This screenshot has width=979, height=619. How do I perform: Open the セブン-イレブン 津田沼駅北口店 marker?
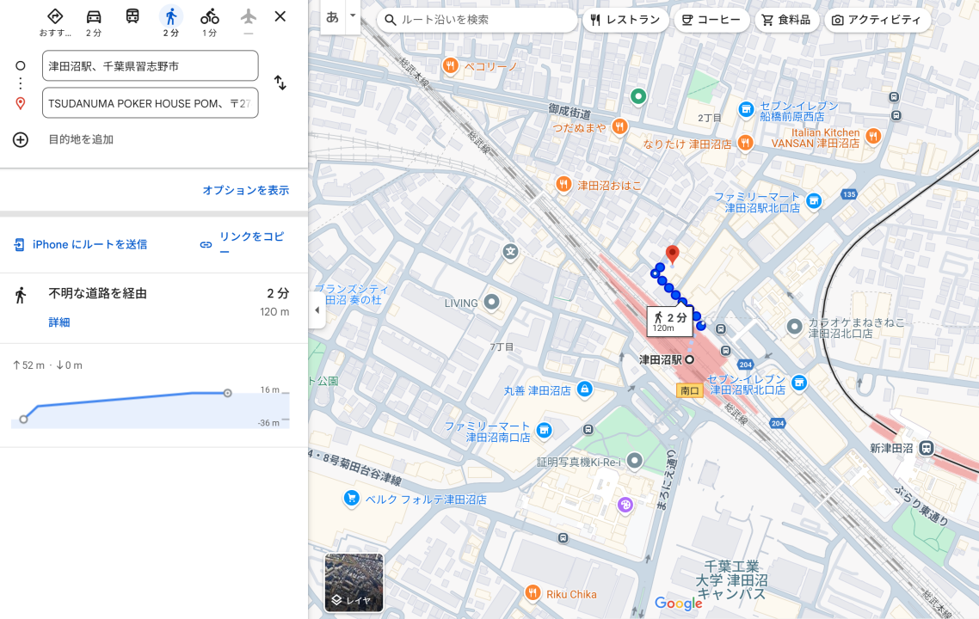click(799, 383)
